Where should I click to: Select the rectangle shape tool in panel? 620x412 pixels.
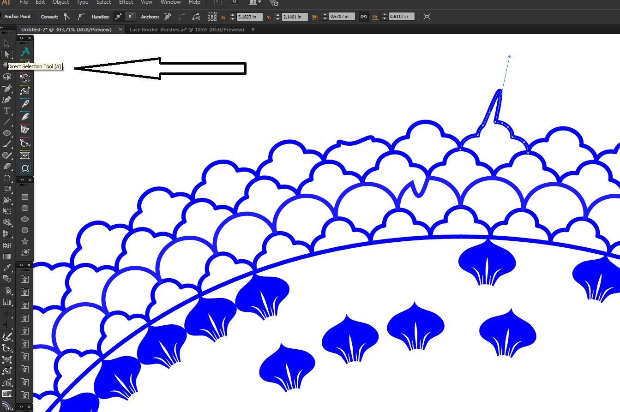pos(25,197)
